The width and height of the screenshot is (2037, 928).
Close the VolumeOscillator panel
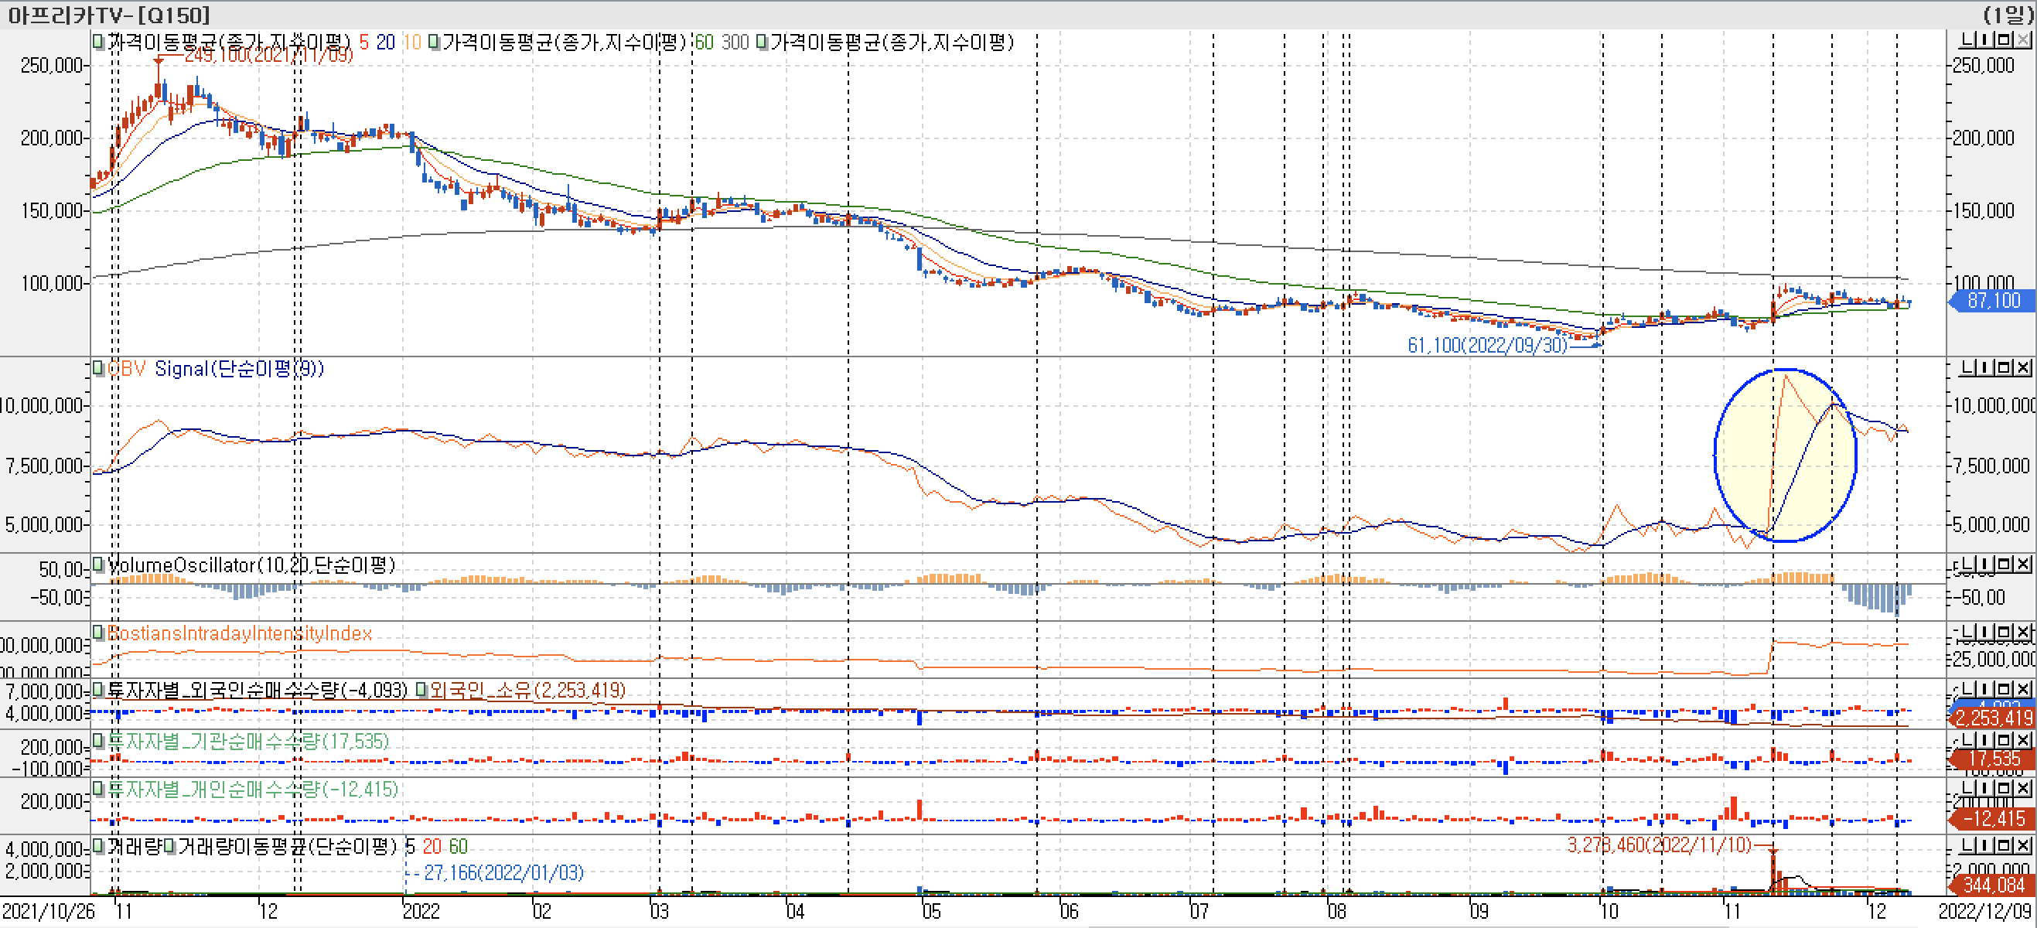(x=2023, y=563)
